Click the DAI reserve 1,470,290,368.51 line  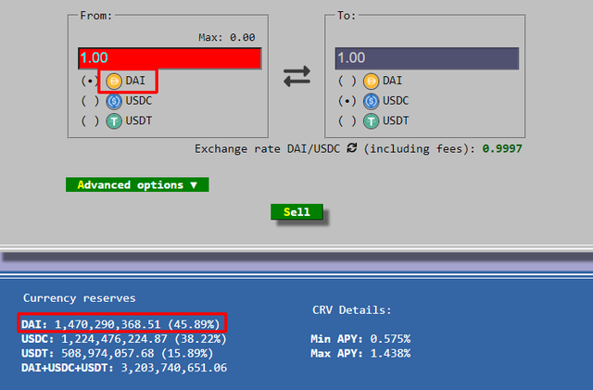(120, 324)
